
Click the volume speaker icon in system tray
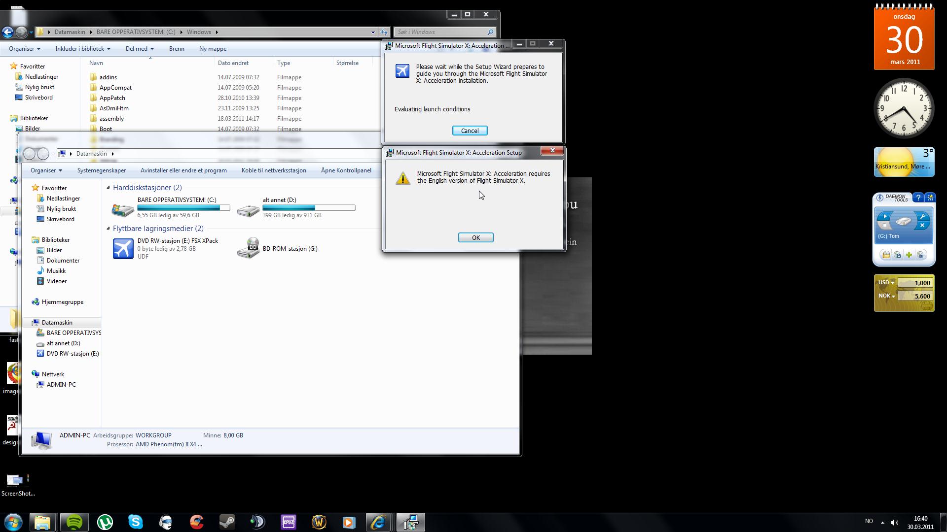point(894,522)
